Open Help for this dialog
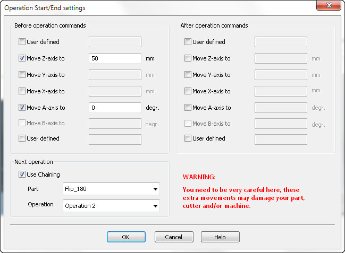345x253 pixels. [x=220, y=237]
